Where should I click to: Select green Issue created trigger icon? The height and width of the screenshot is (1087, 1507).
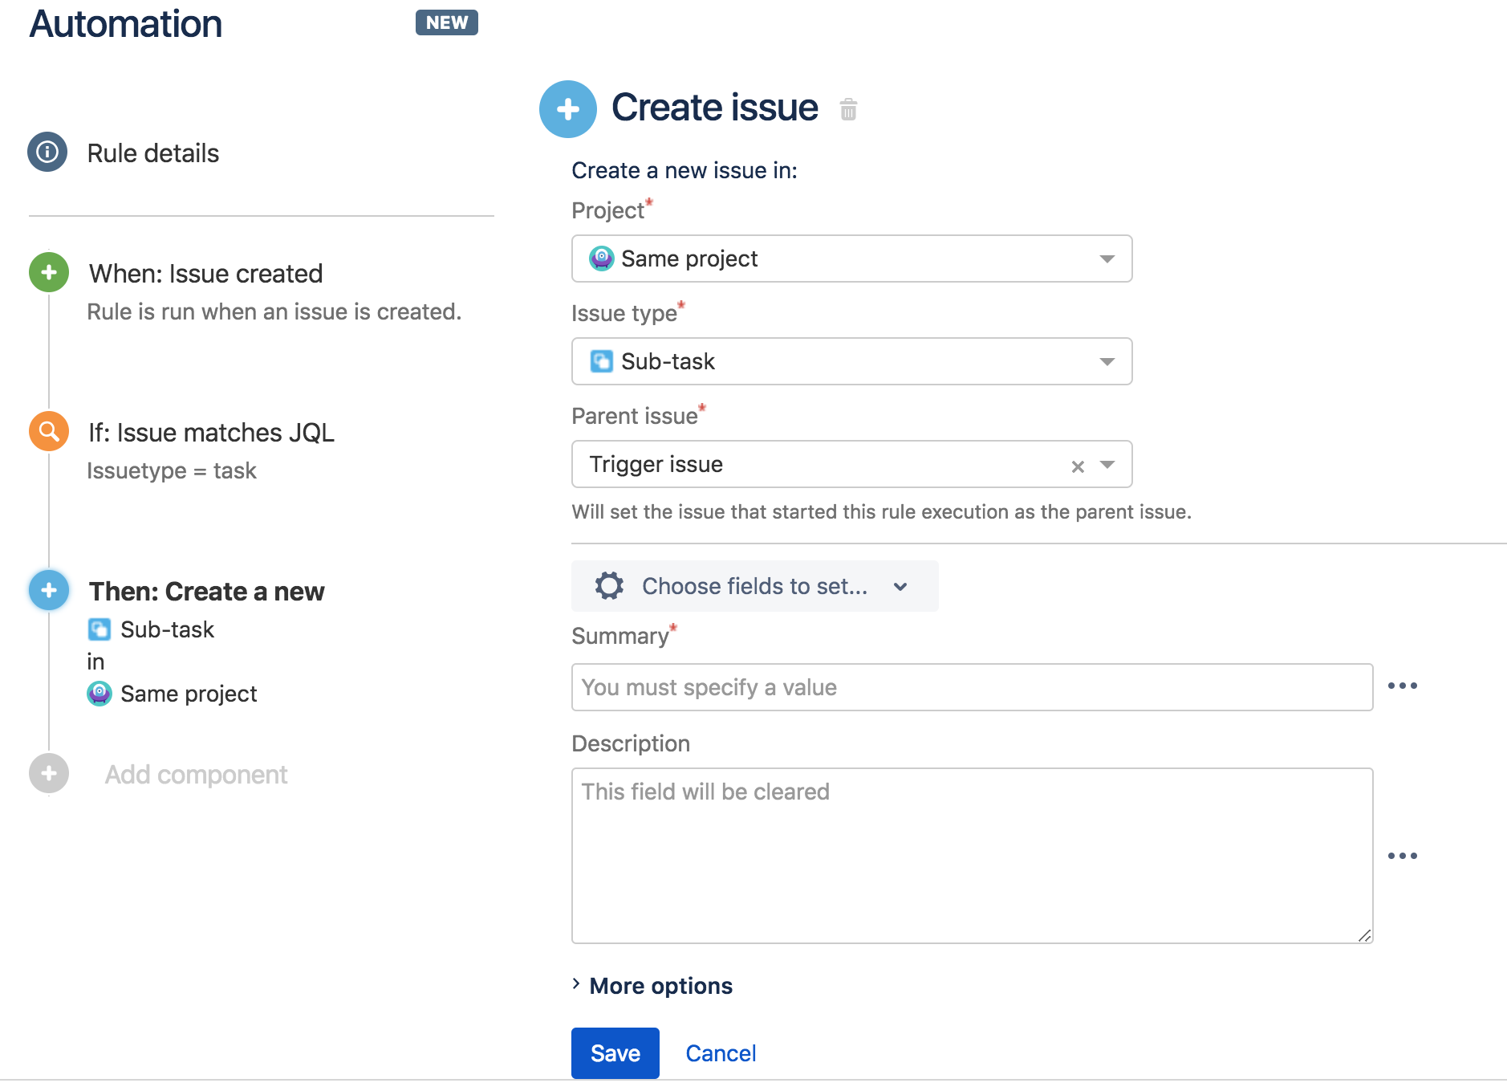tap(49, 272)
